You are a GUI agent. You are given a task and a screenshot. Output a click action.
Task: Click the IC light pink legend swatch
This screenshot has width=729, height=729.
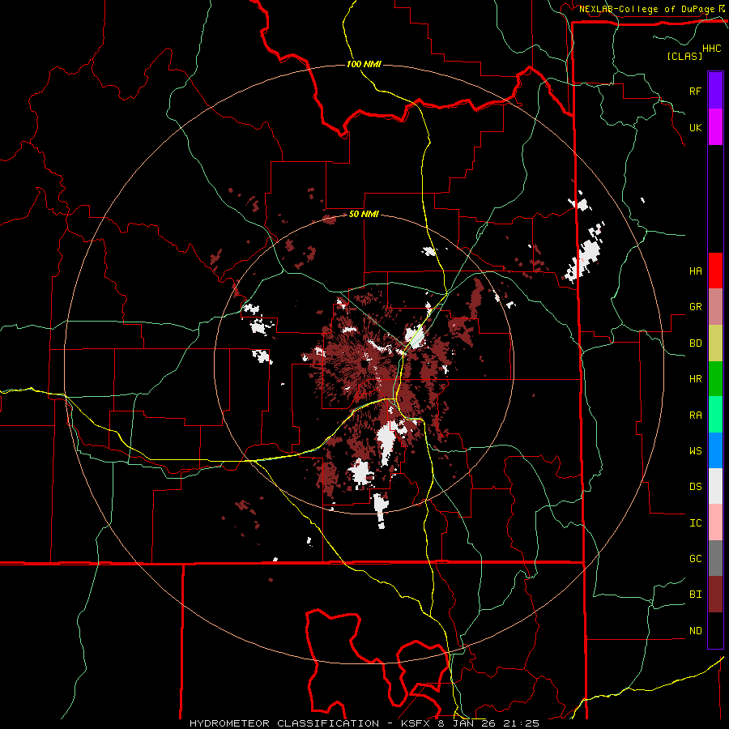[715, 522]
